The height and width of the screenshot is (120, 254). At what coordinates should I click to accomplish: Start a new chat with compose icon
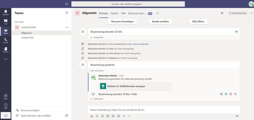(67, 4)
